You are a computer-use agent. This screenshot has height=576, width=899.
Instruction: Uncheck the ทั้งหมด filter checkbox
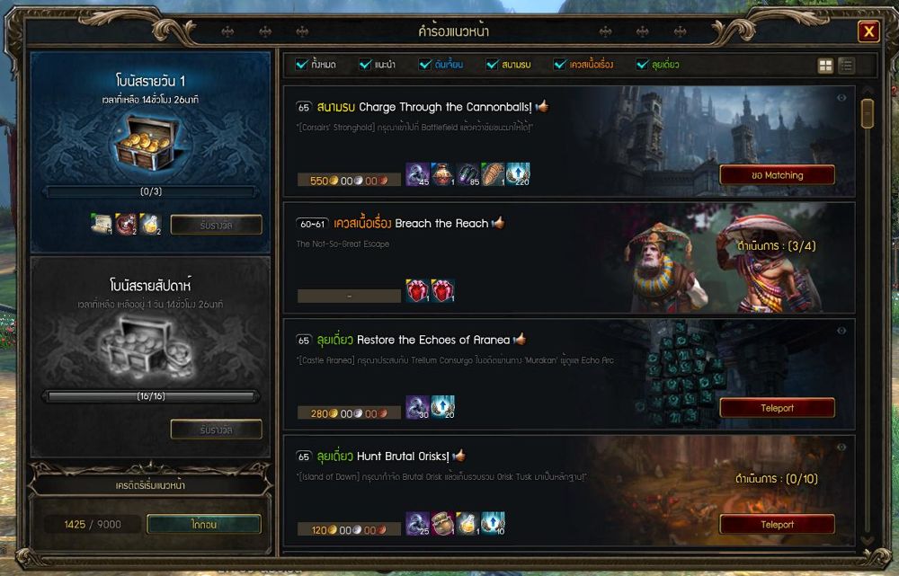point(301,64)
